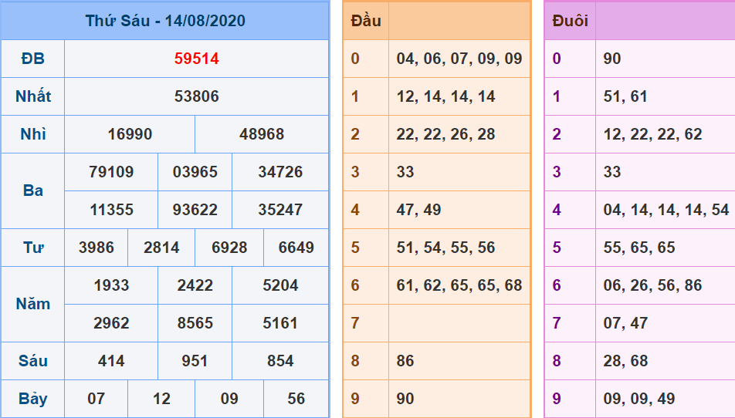This screenshot has width=735, height=418.
Task: Select fourth prize number 2814
Action: [161, 248]
